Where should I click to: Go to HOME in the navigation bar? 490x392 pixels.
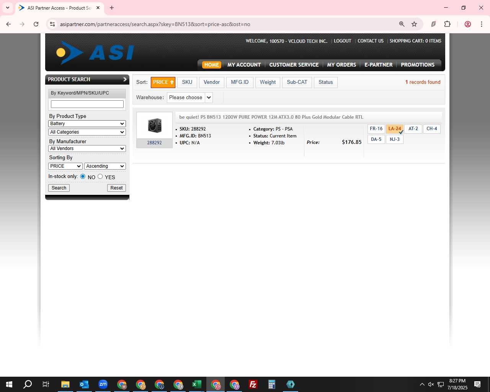coord(212,65)
